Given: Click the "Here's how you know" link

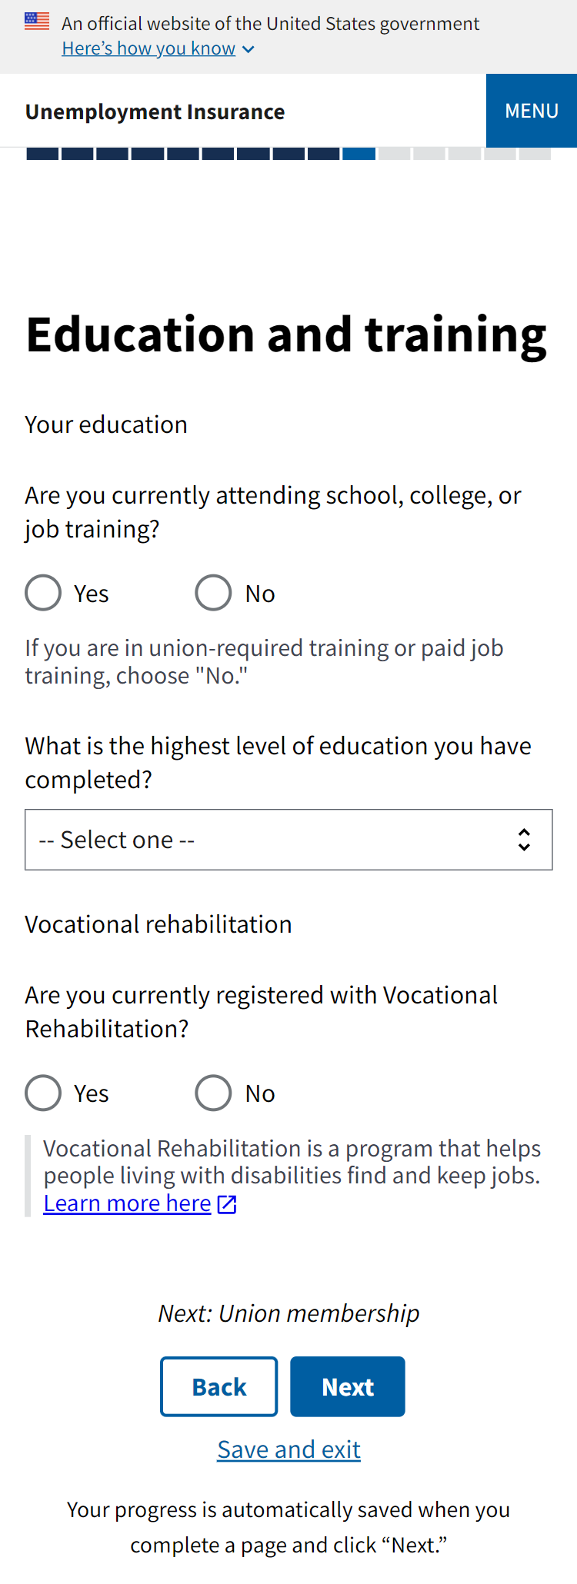Looking at the screenshot, I should [148, 48].
